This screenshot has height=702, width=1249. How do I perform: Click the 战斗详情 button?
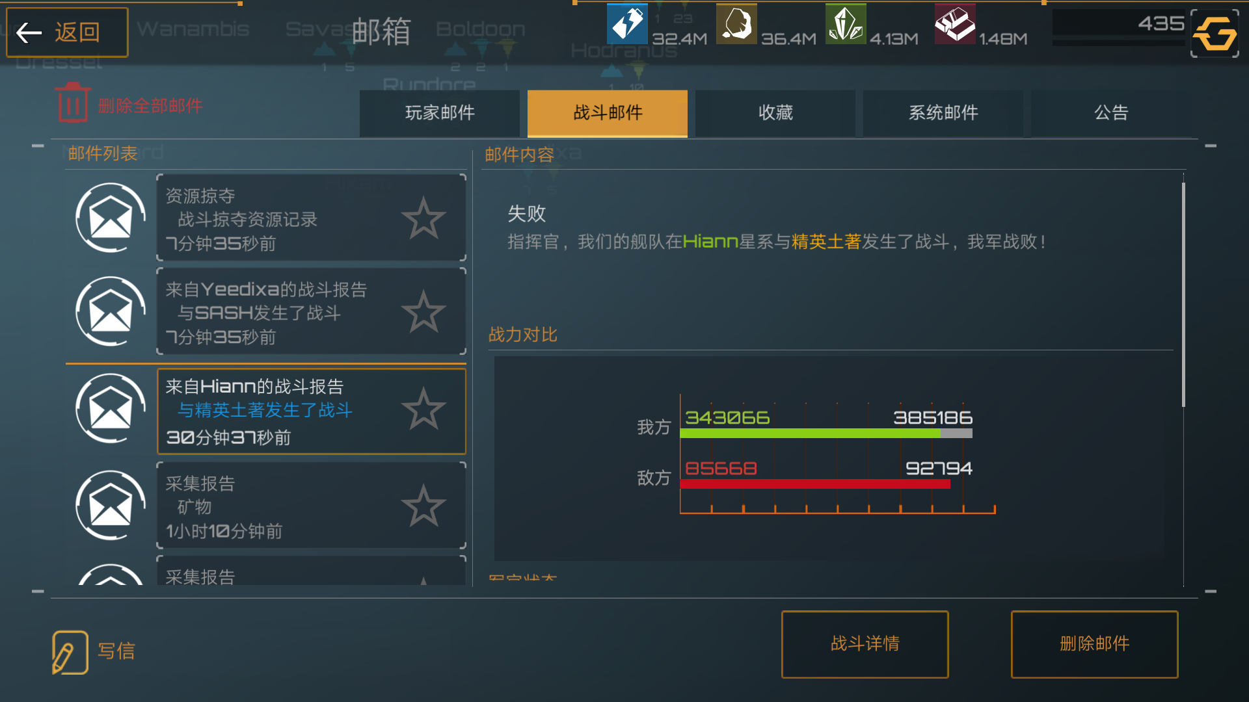click(865, 644)
